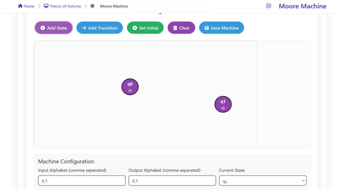The height and width of the screenshot is (190, 337).
Task: Click the floppy disk icon on Save Machine
Action: (x=207, y=28)
